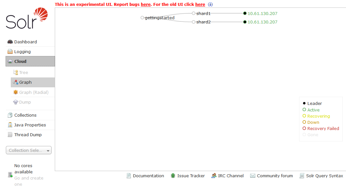Click the 'here' link to report bugs
This screenshot has width=346, height=188.
[146, 5]
